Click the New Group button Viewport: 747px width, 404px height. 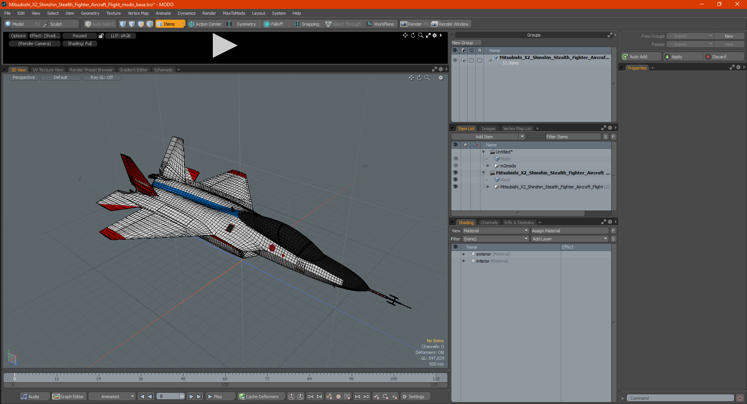coord(466,43)
